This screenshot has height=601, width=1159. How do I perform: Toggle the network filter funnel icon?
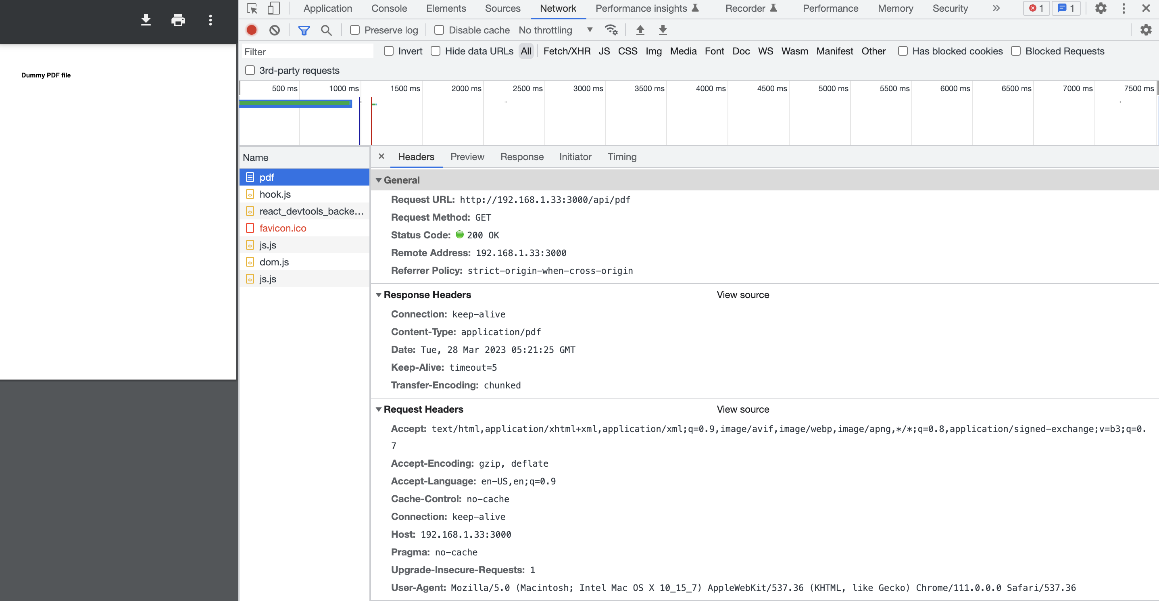coord(304,30)
